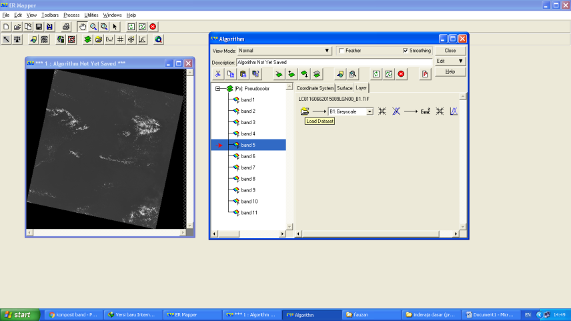
Task: Open the Versi baru Internet taskbar item
Action: coord(133,315)
